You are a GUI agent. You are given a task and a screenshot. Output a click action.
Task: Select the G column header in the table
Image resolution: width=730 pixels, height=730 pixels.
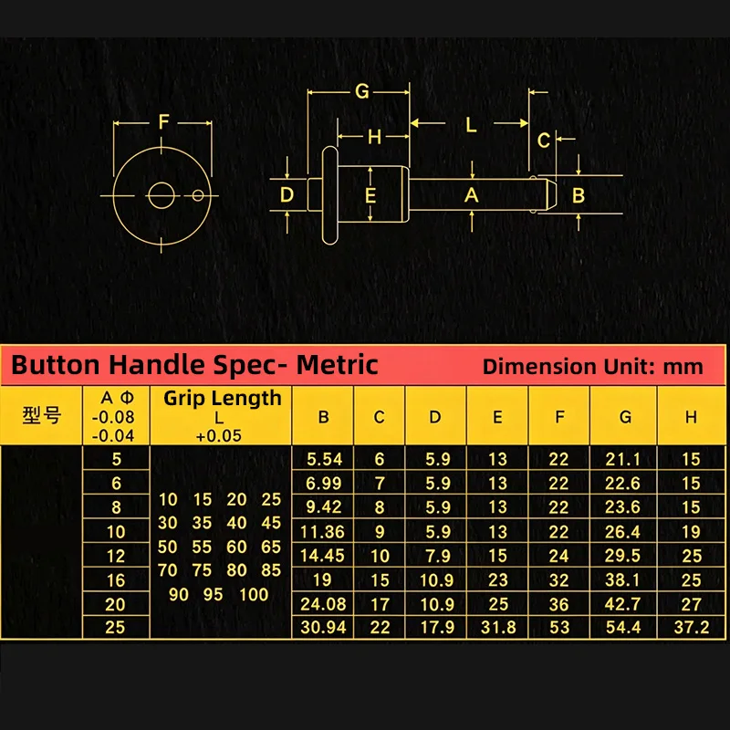pyautogui.click(x=625, y=417)
